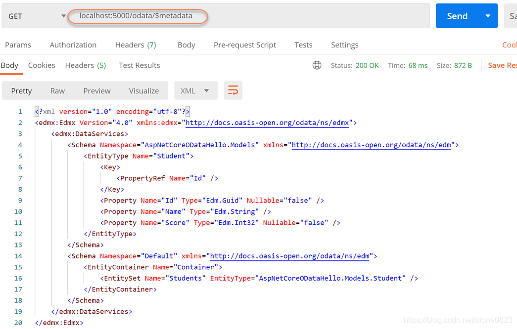
Task: Click the EntityType Name="Student" line
Action: [x=139, y=156]
